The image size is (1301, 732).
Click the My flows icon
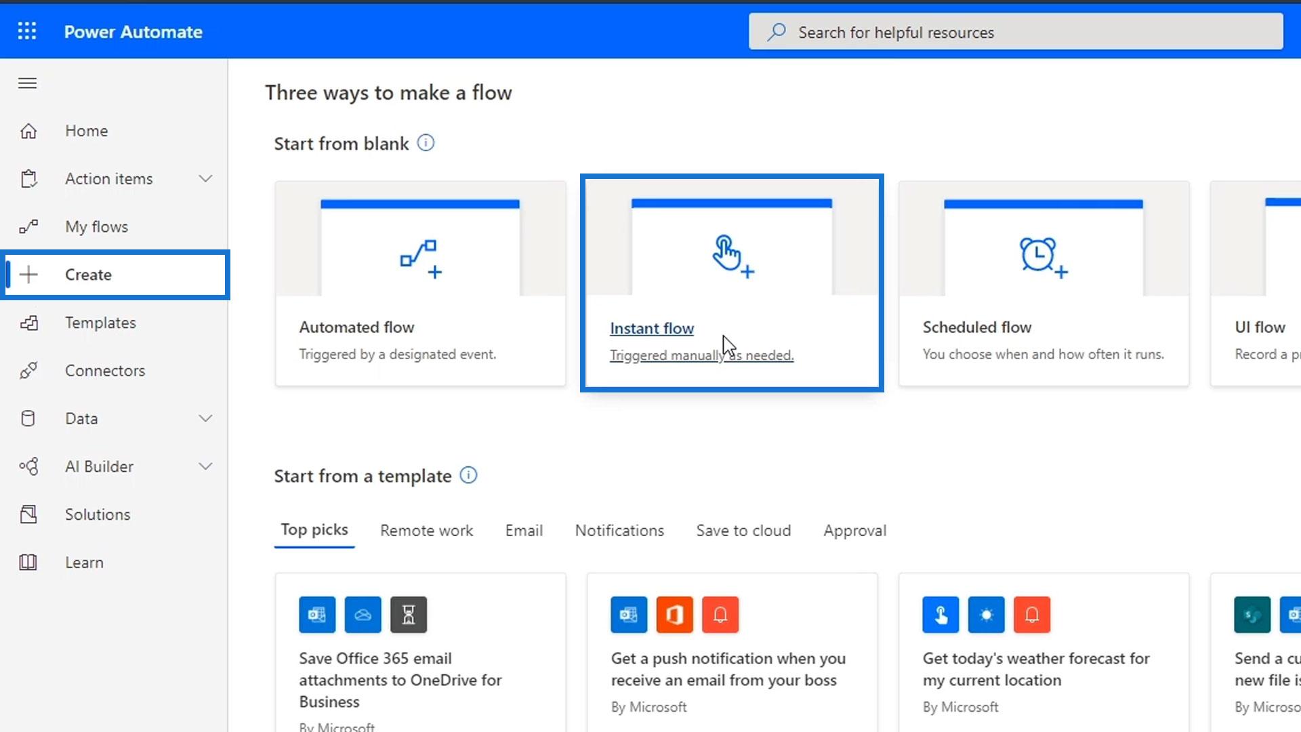(28, 227)
